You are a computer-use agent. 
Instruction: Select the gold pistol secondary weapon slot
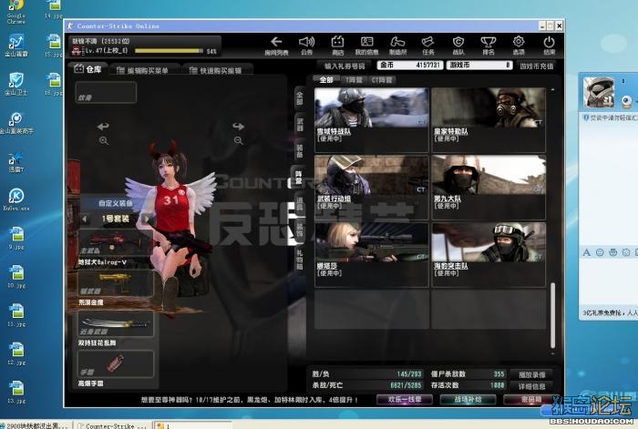point(116,283)
